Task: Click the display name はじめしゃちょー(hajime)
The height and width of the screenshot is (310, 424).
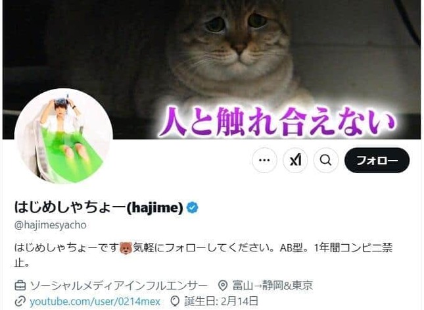Action: point(99,208)
